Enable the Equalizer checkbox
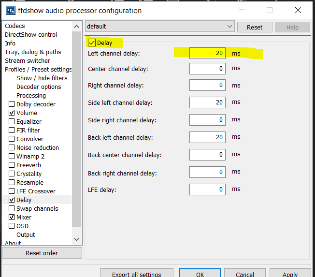 [12, 121]
